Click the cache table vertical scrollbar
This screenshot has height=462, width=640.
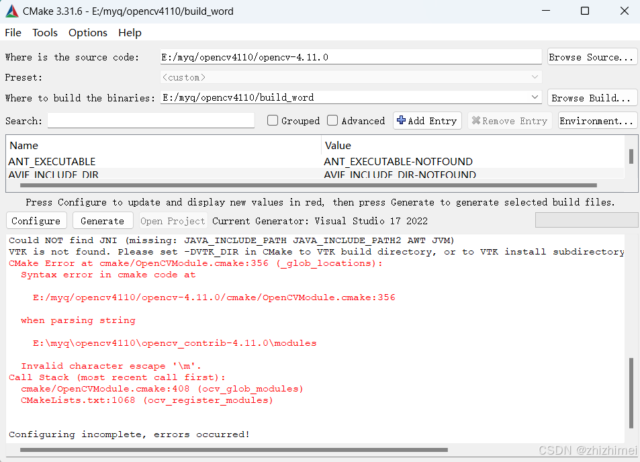[x=631, y=156]
